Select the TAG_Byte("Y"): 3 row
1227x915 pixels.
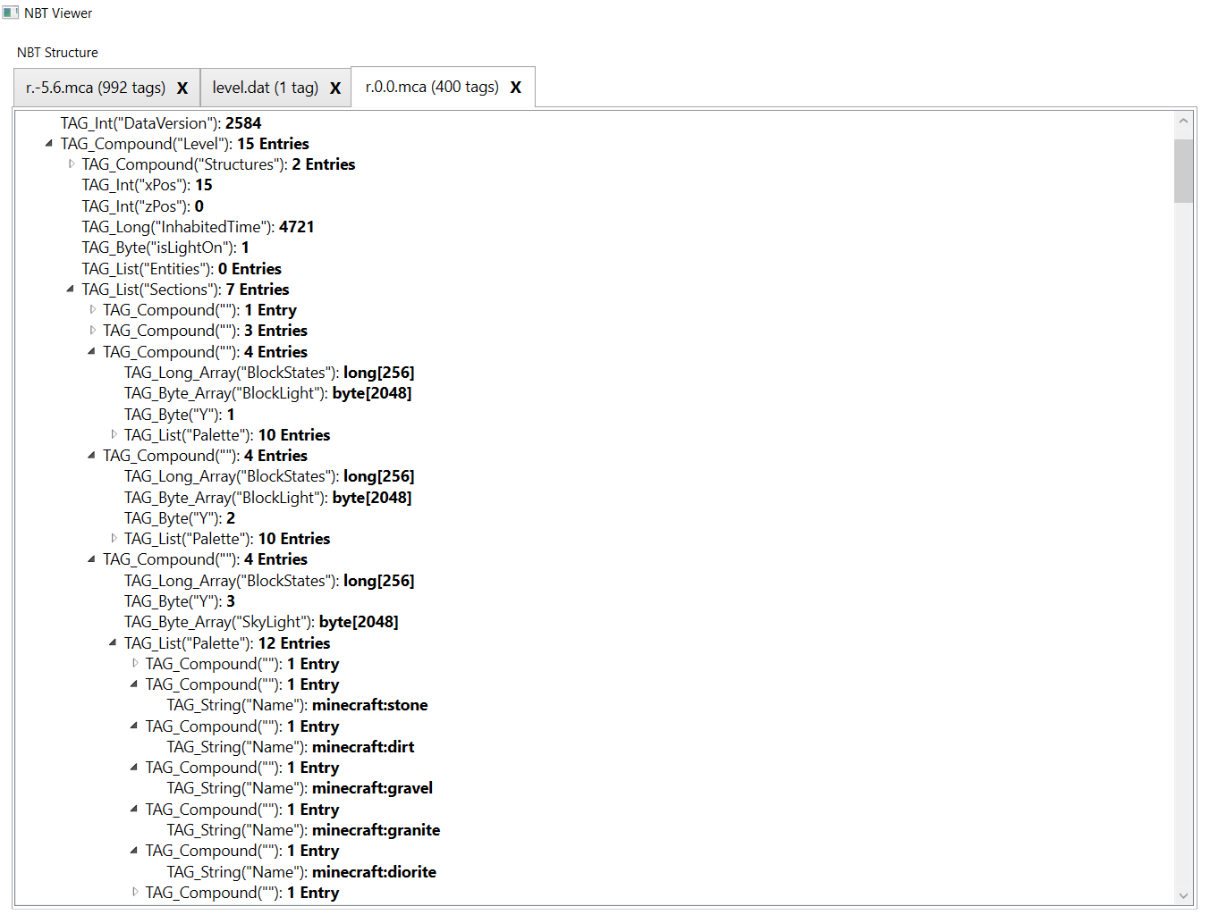coord(180,601)
